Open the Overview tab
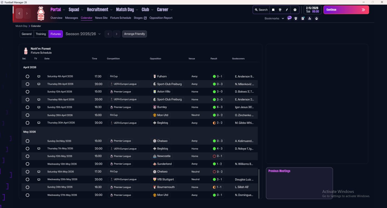Image resolution: width=387 pixels, height=208 pixels. [56, 18]
